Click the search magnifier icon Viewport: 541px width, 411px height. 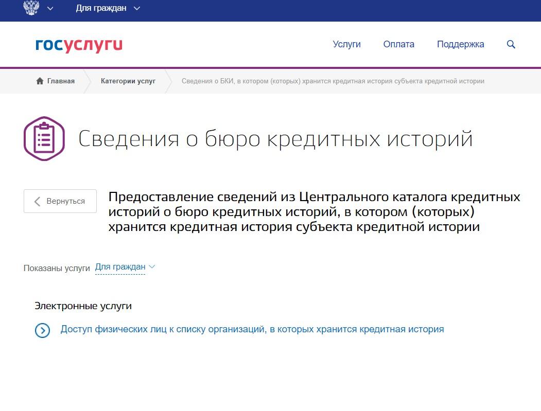[x=511, y=44]
